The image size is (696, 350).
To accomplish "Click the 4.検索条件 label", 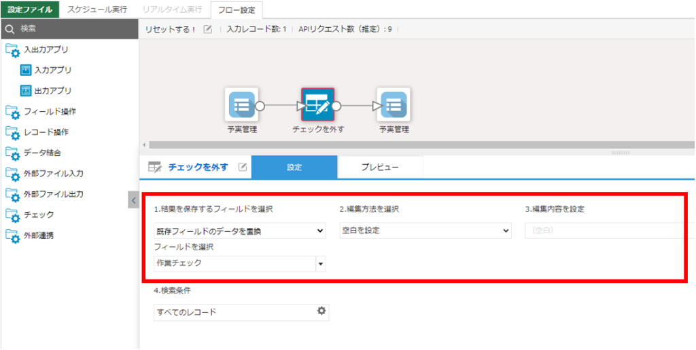I will click(x=173, y=291).
